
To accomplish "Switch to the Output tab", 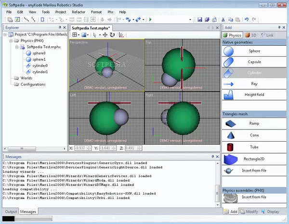I will click(x=11, y=211).
